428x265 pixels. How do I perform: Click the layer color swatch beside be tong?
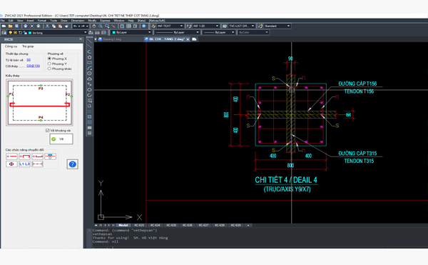[x=30, y=33]
